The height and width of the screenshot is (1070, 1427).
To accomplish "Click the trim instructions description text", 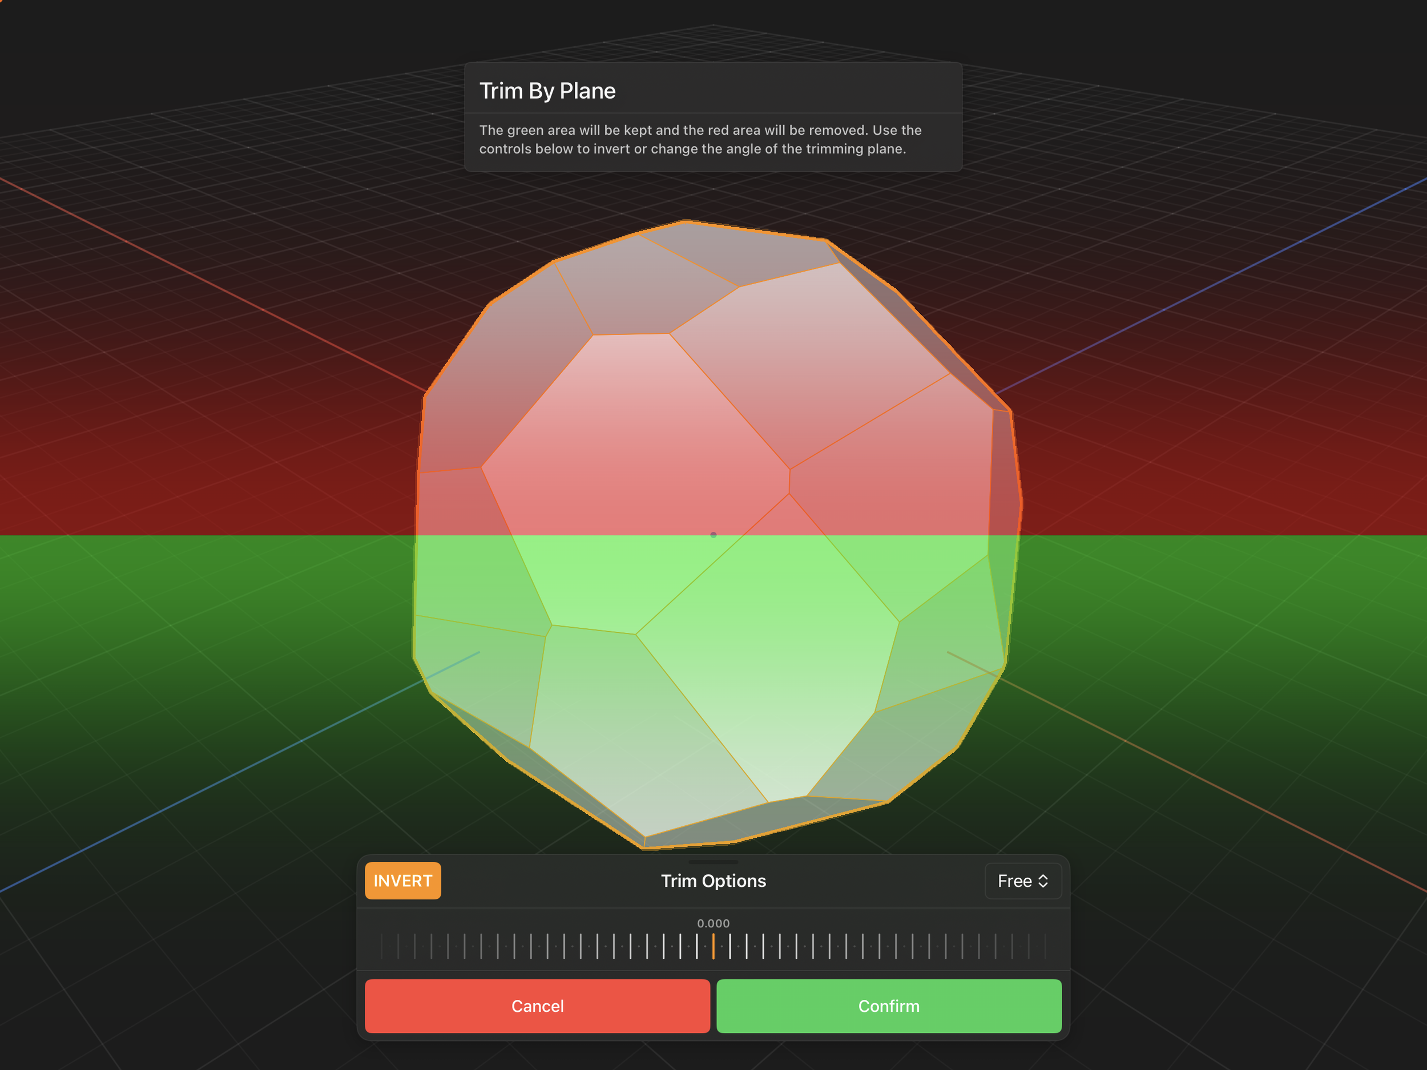I will coord(700,139).
